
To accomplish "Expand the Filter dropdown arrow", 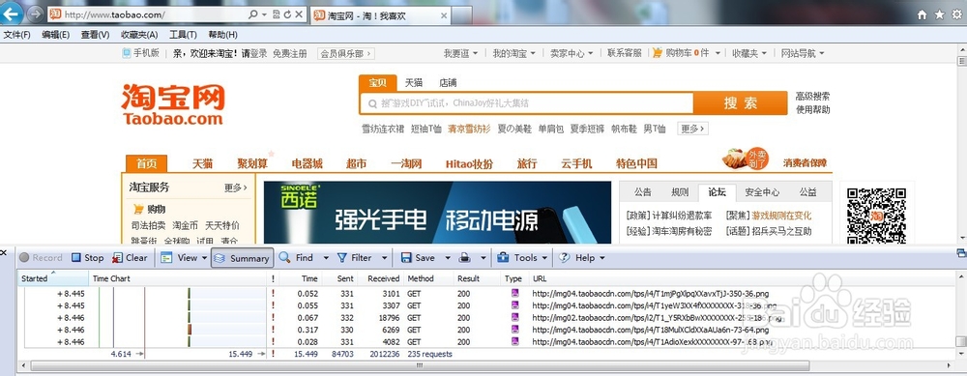I will [384, 258].
